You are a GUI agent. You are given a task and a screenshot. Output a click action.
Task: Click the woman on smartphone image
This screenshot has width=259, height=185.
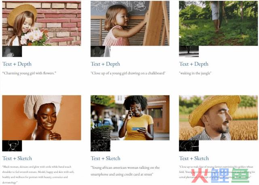130,118
